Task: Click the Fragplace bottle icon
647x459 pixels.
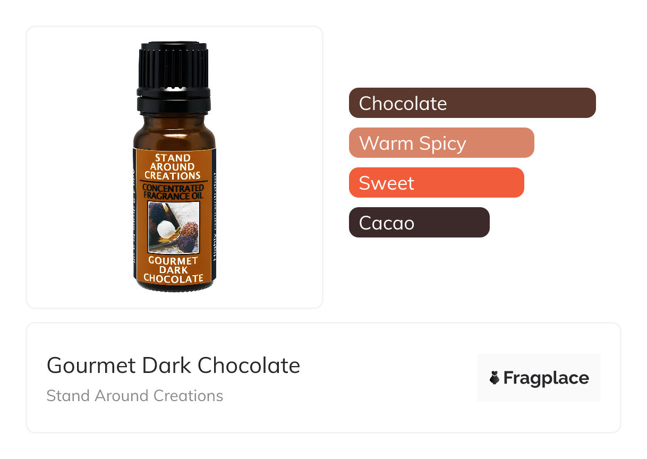Action: [x=495, y=378]
